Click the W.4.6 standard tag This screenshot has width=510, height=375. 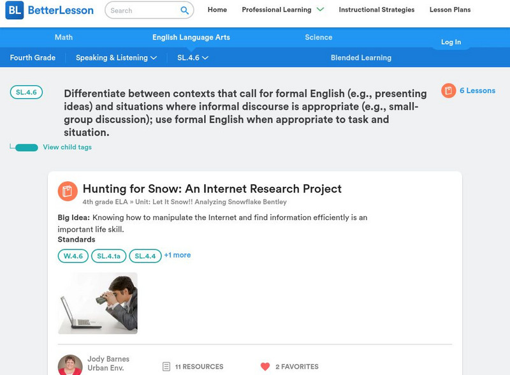73,256
